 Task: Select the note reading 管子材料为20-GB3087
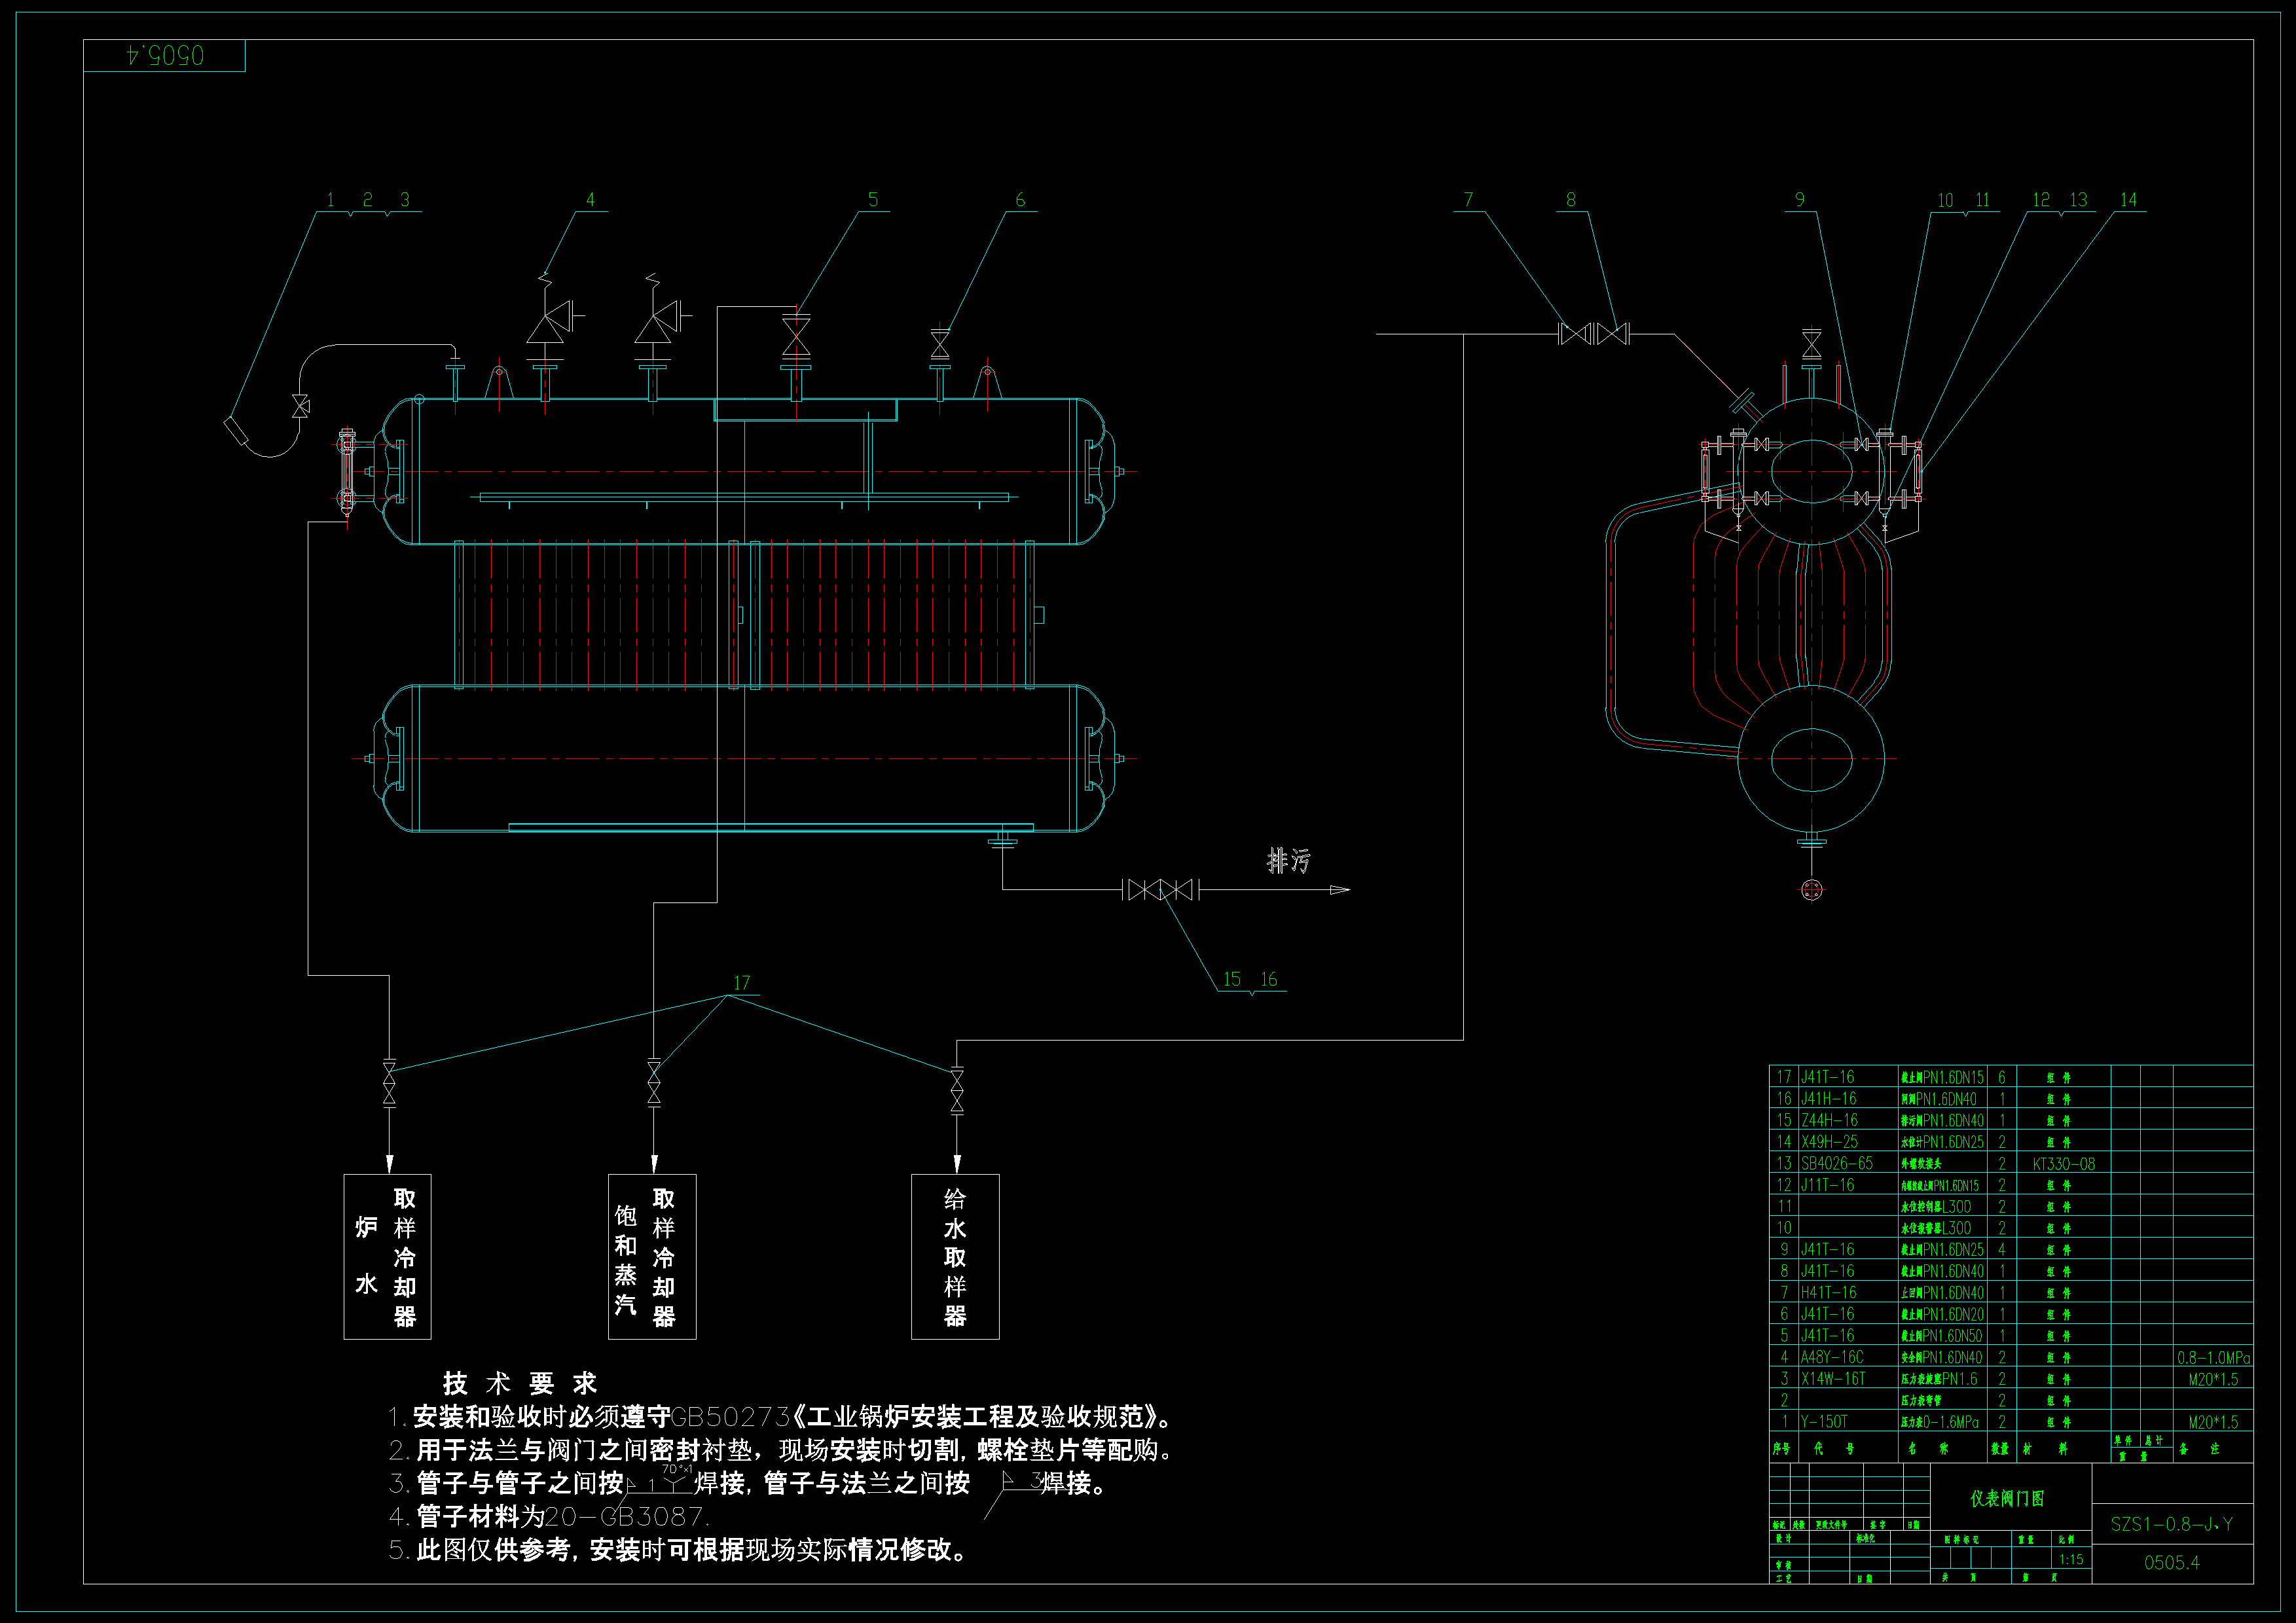[x=549, y=1516]
